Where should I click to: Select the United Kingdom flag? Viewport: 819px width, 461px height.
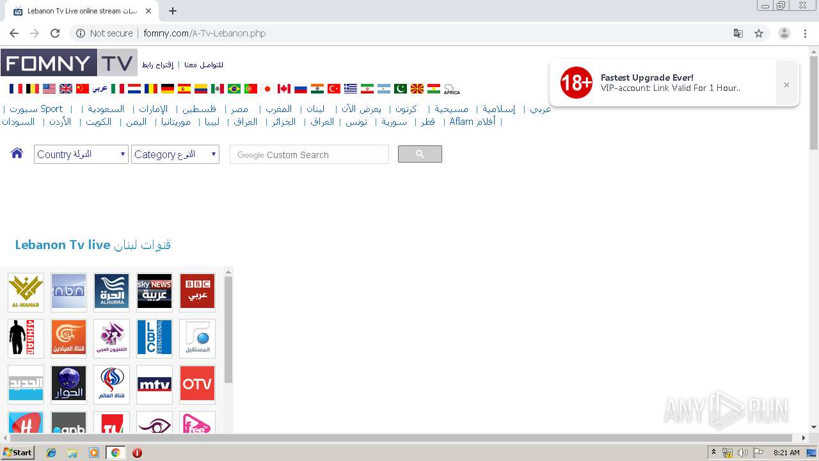pos(66,89)
